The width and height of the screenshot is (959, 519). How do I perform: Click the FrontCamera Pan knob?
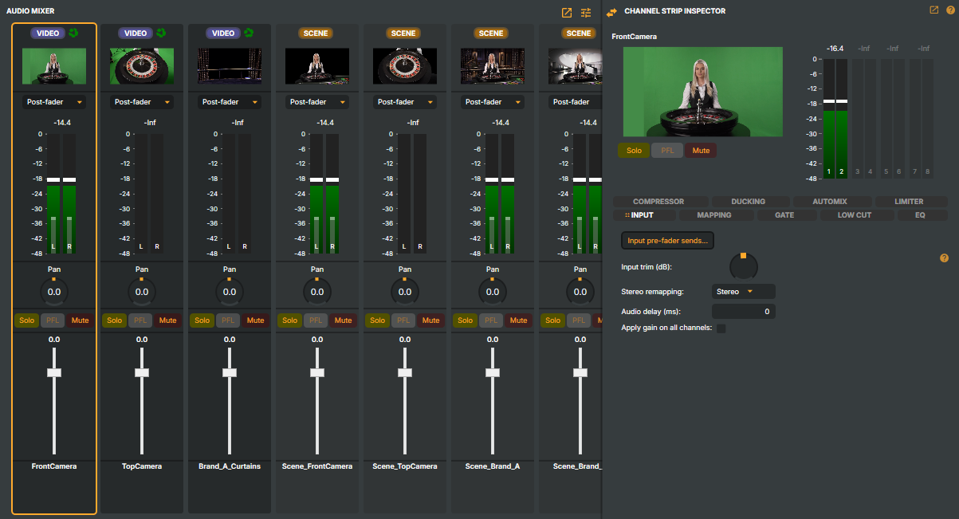pyautogui.click(x=54, y=291)
